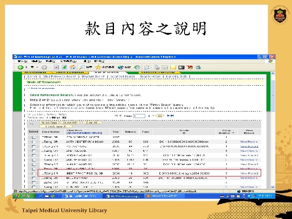The height and width of the screenshot is (219, 292).
Task: Tick the checkbox for BEST PRACT RES CL OB row
Action: [34, 174]
